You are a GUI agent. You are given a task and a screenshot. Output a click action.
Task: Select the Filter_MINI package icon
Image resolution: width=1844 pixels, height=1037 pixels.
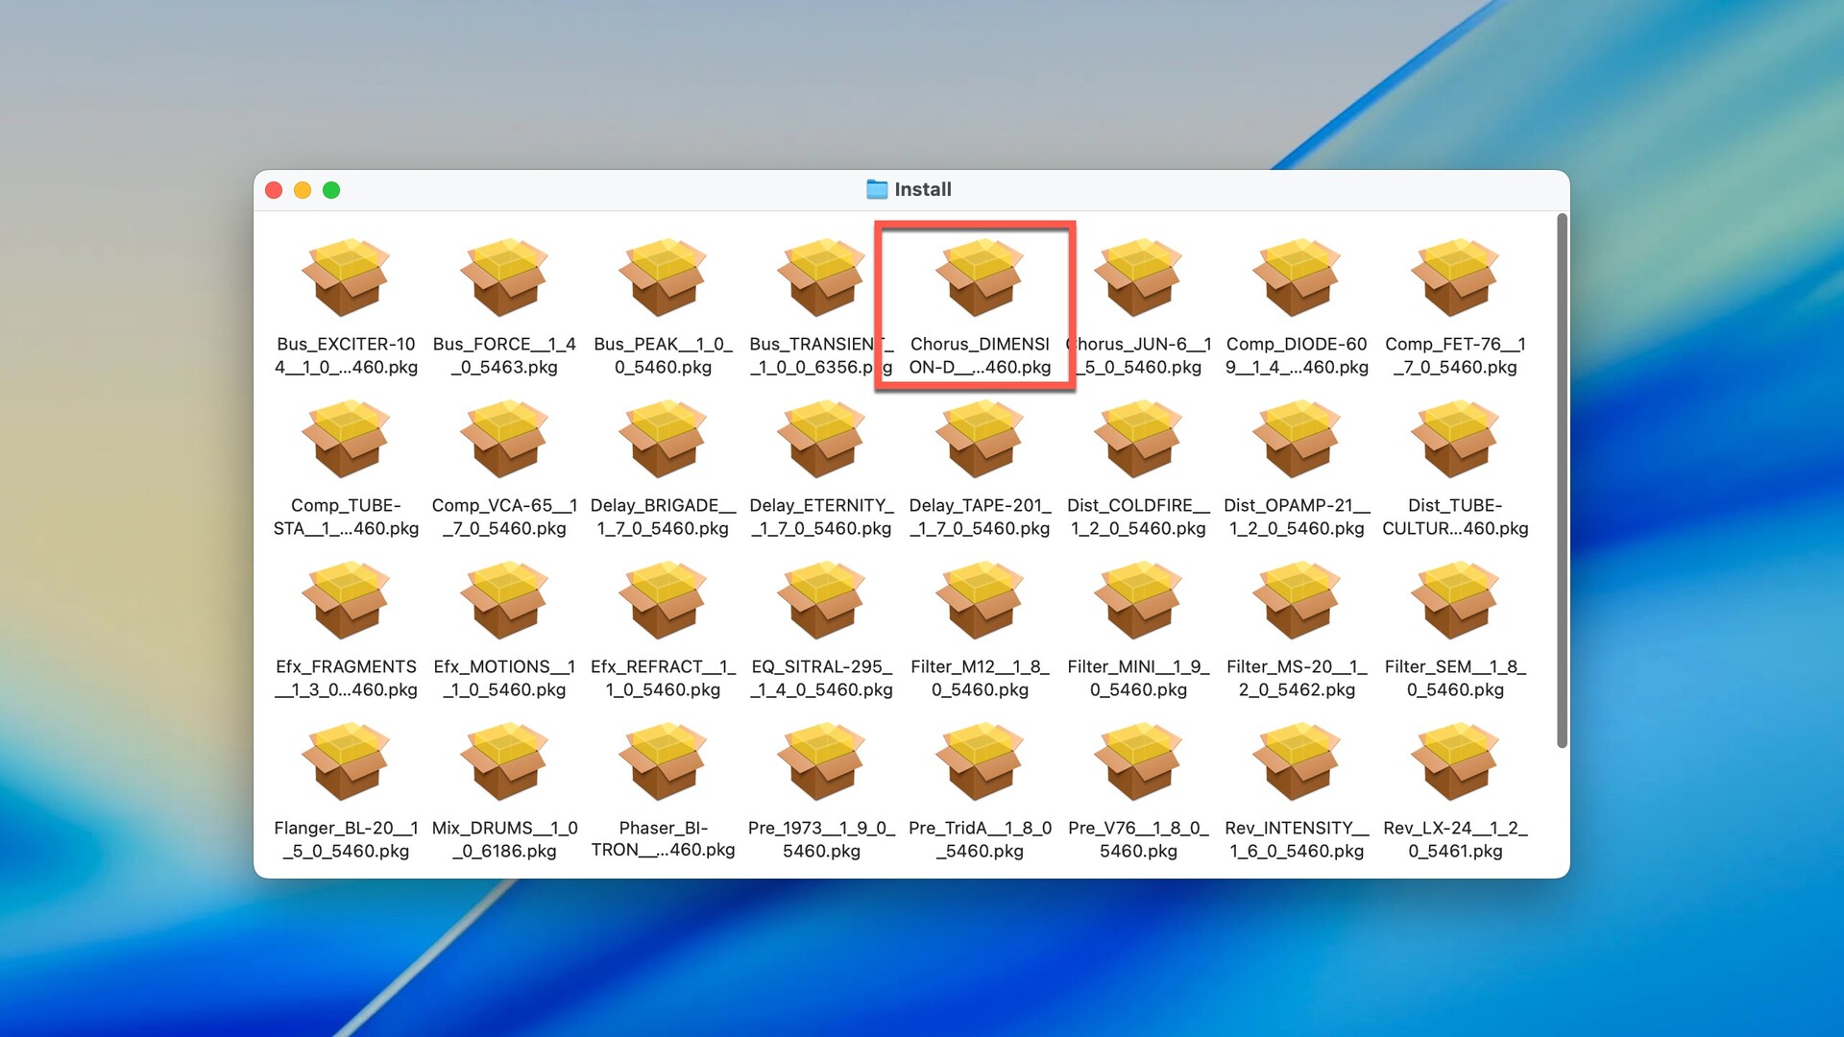pos(1138,601)
